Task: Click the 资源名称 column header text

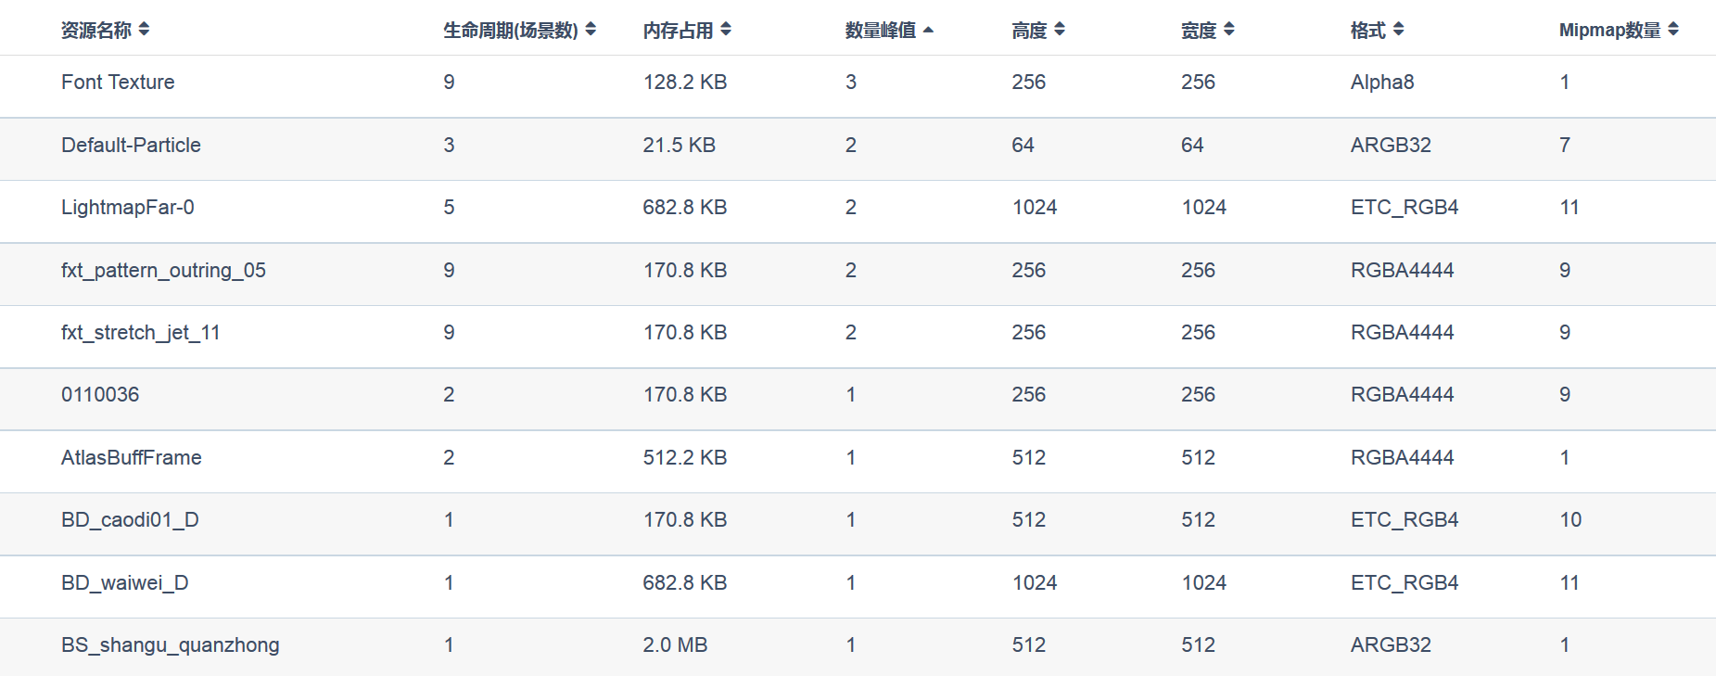Action: point(96,31)
